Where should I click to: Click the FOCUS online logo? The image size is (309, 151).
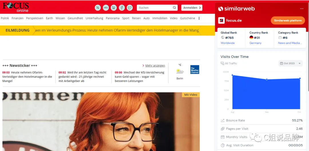(16, 7)
